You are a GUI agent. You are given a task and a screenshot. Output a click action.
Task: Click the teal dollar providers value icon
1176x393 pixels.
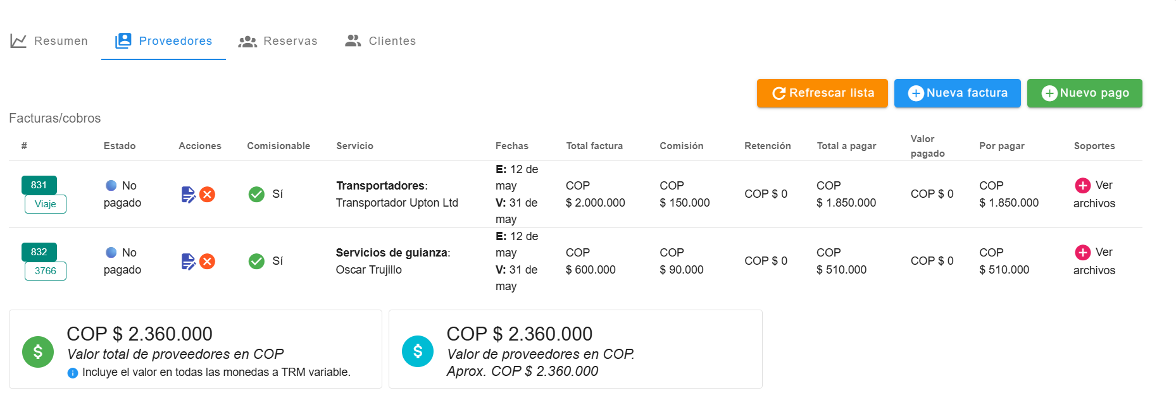click(418, 351)
